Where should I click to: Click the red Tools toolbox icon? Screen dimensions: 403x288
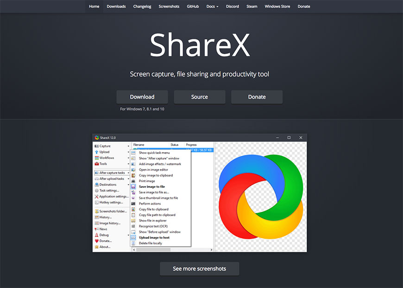point(97,164)
